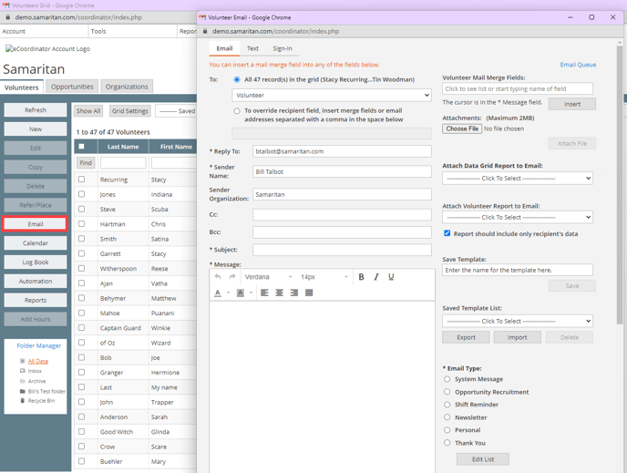Tick the select-all checkbox in grid header
The width and height of the screenshot is (627, 473).
(x=82, y=147)
